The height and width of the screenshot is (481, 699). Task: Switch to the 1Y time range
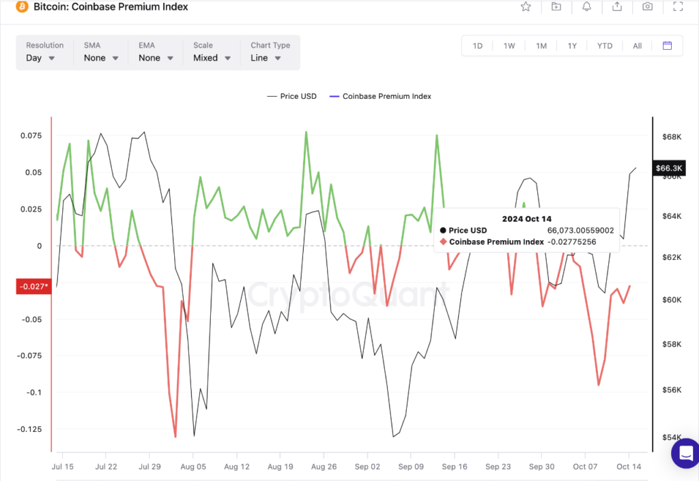573,45
